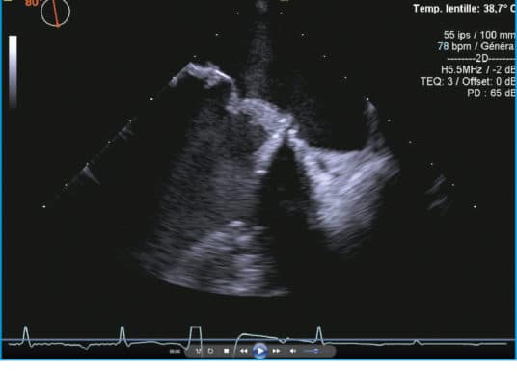Click the fast-forward (next) button

coord(276,351)
